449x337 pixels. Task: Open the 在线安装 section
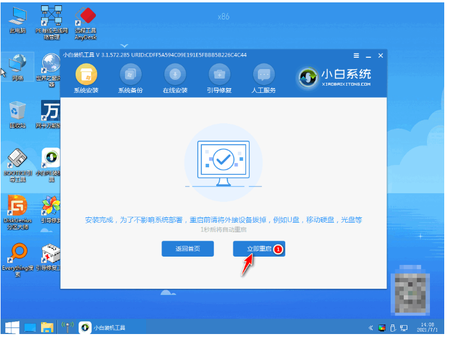[175, 75]
